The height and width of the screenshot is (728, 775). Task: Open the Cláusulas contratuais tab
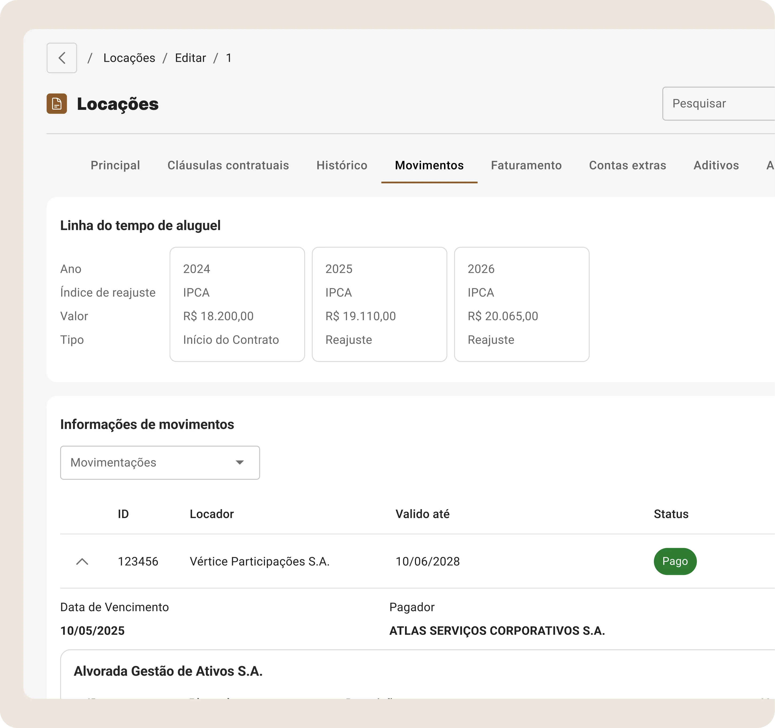(228, 165)
